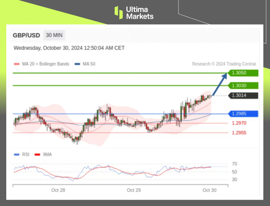
Task: Click the RSI 70 axis value
Action: 234,164
